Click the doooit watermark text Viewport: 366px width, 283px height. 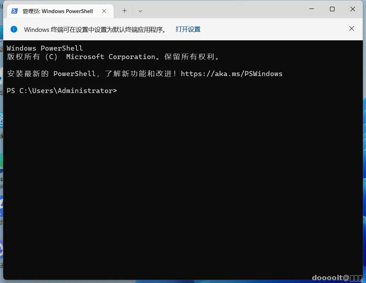pyautogui.click(x=337, y=278)
